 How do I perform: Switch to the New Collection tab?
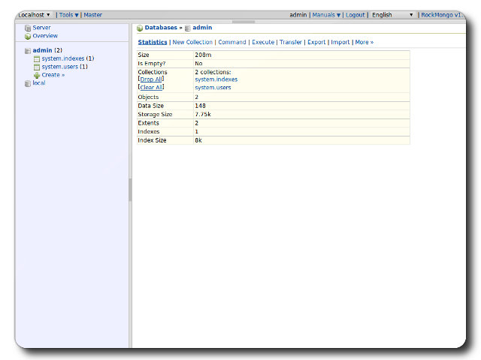pos(192,42)
